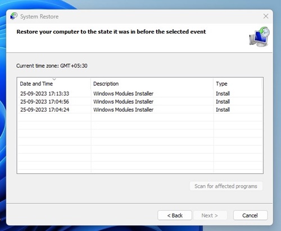Select restore point dated 25-09-2023 17:04:56
Viewport: 281px width, 231px height.
click(140, 101)
